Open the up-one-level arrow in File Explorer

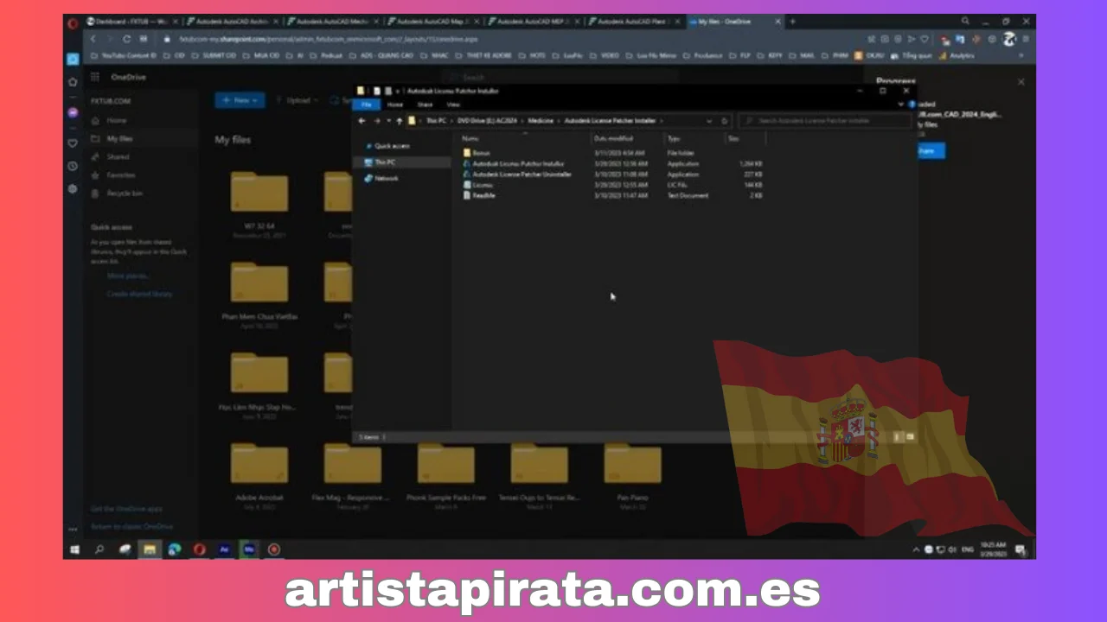[399, 121]
